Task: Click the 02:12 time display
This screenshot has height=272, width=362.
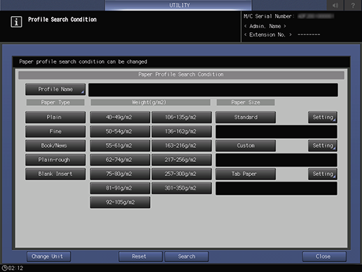Action: tap(15, 268)
